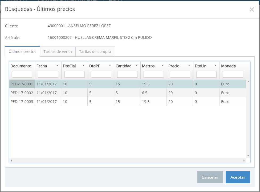Open the DtoCial column dropdown arrow
Screen dimensions: 260x192
[84, 65]
